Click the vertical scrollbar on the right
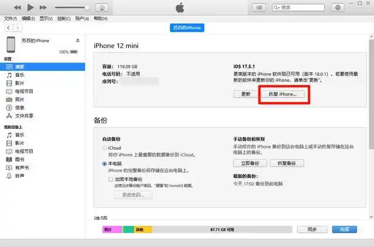The width and height of the screenshot is (374, 247). point(372,94)
